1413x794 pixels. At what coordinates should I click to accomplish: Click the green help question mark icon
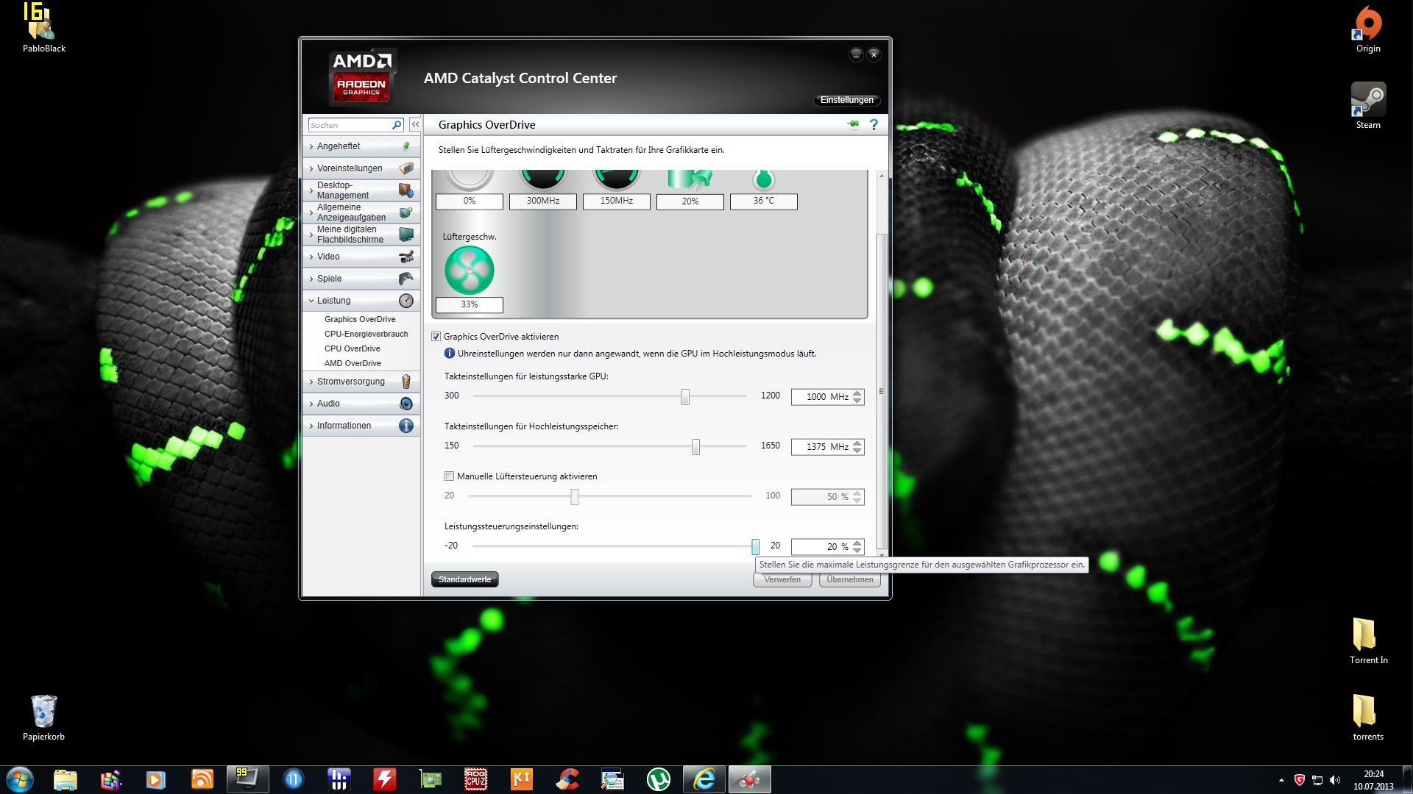pos(874,125)
